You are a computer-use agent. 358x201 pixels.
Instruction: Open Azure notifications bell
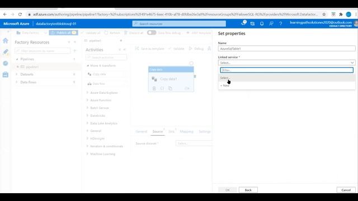coord(262,23)
